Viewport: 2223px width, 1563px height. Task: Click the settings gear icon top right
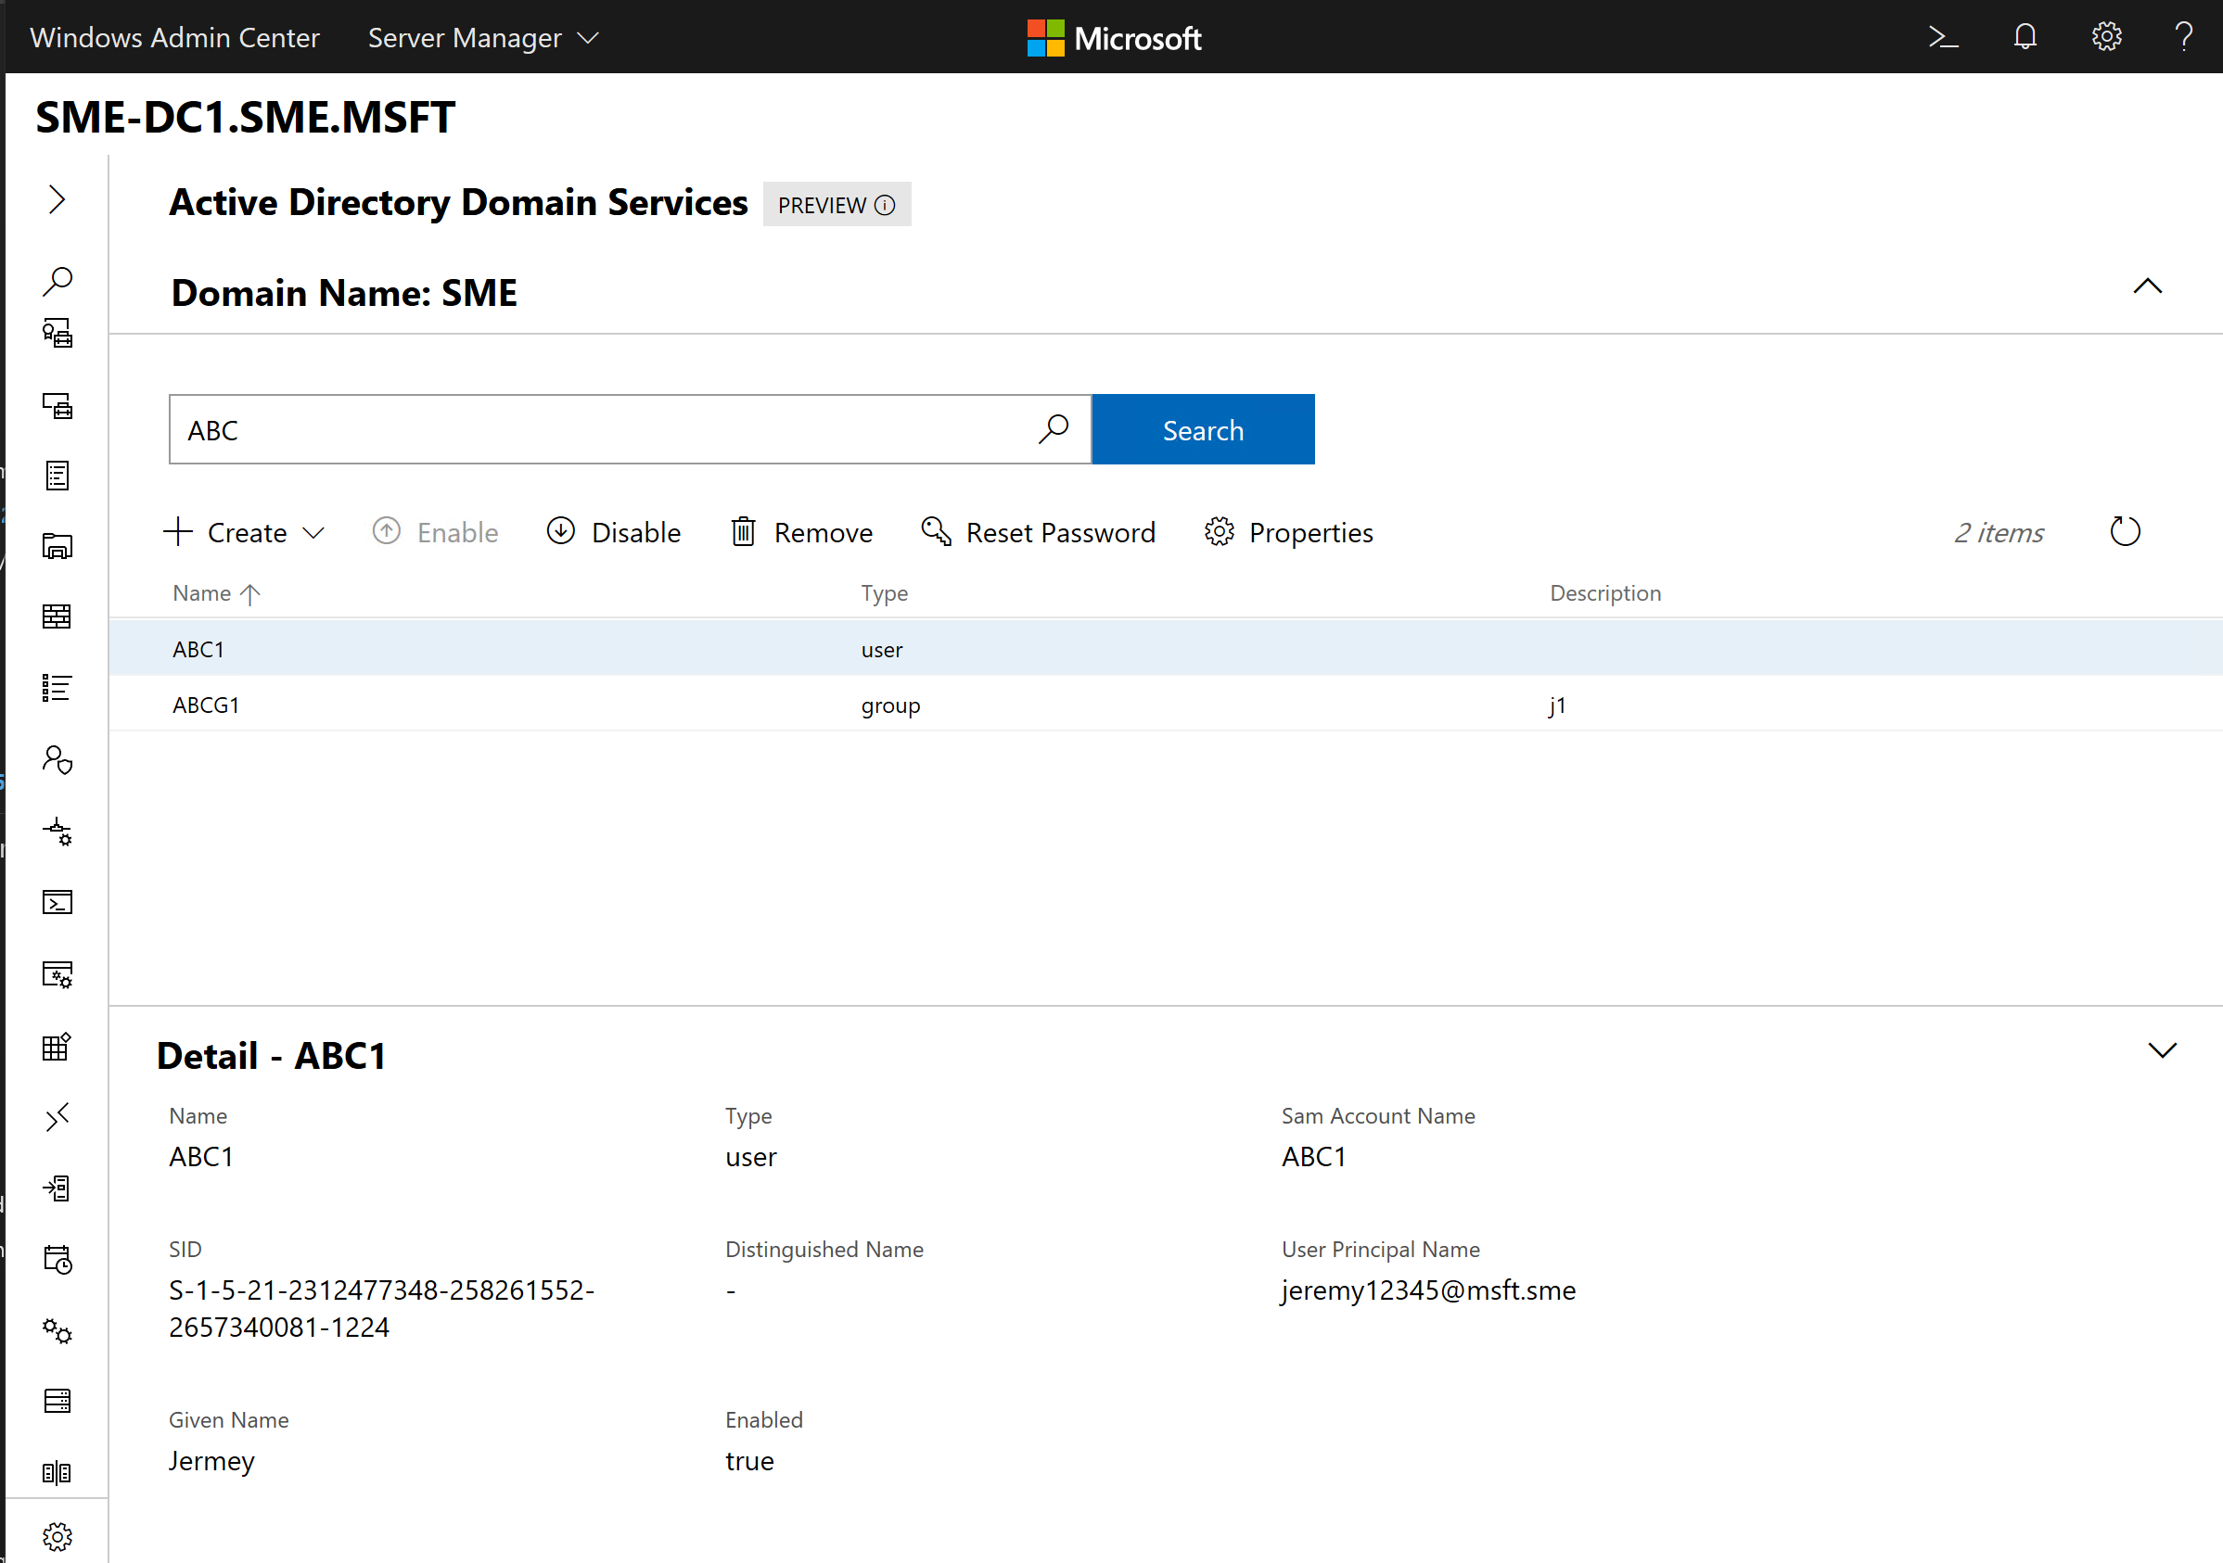[x=2110, y=37]
